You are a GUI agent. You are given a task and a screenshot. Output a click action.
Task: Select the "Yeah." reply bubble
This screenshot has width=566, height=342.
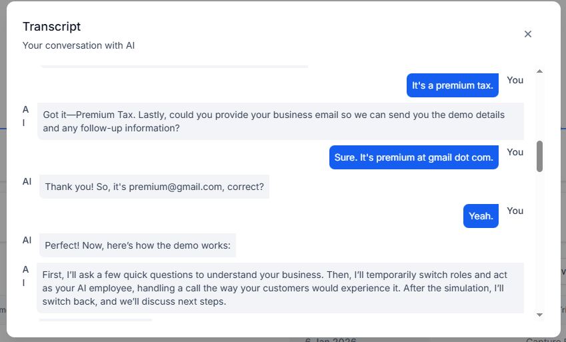coord(481,216)
